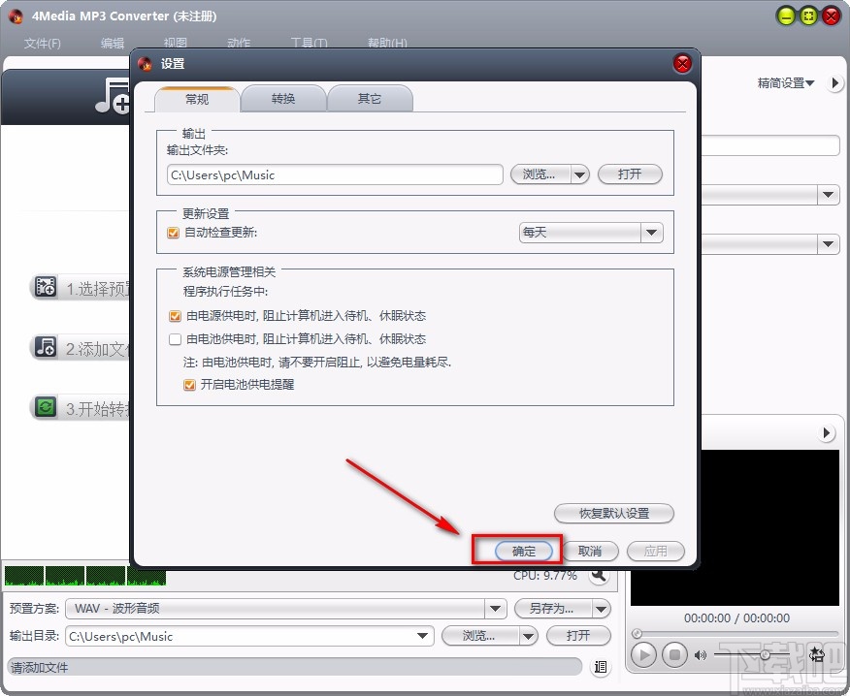Switch to the 转换 settings tab
Image resolution: width=850 pixels, height=696 pixels.
pos(283,97)
